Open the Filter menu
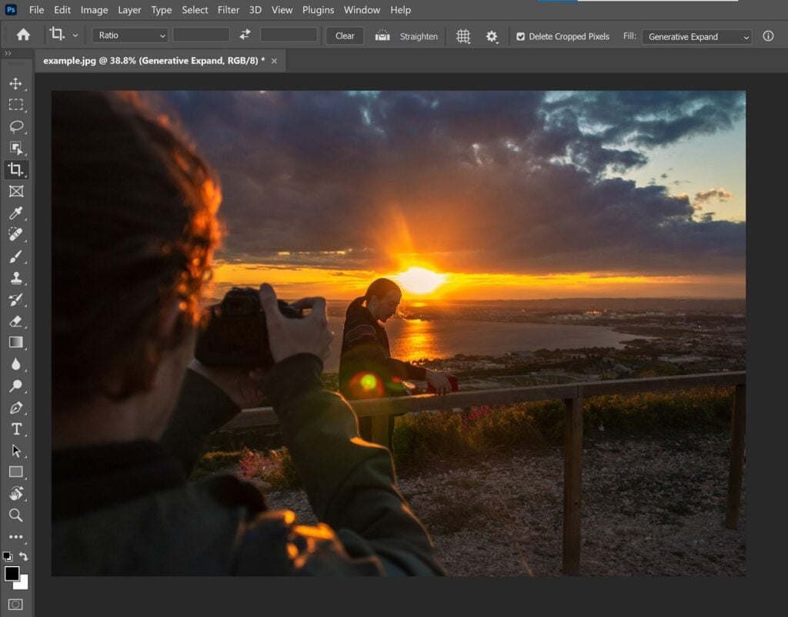Viewport: 788px width, 617px height. pyautogui.click(x=228, y=10)
